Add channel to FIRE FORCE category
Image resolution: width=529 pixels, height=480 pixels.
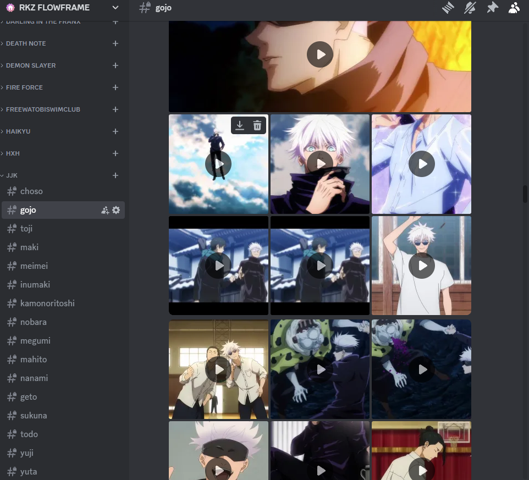(x=115, y=87)
